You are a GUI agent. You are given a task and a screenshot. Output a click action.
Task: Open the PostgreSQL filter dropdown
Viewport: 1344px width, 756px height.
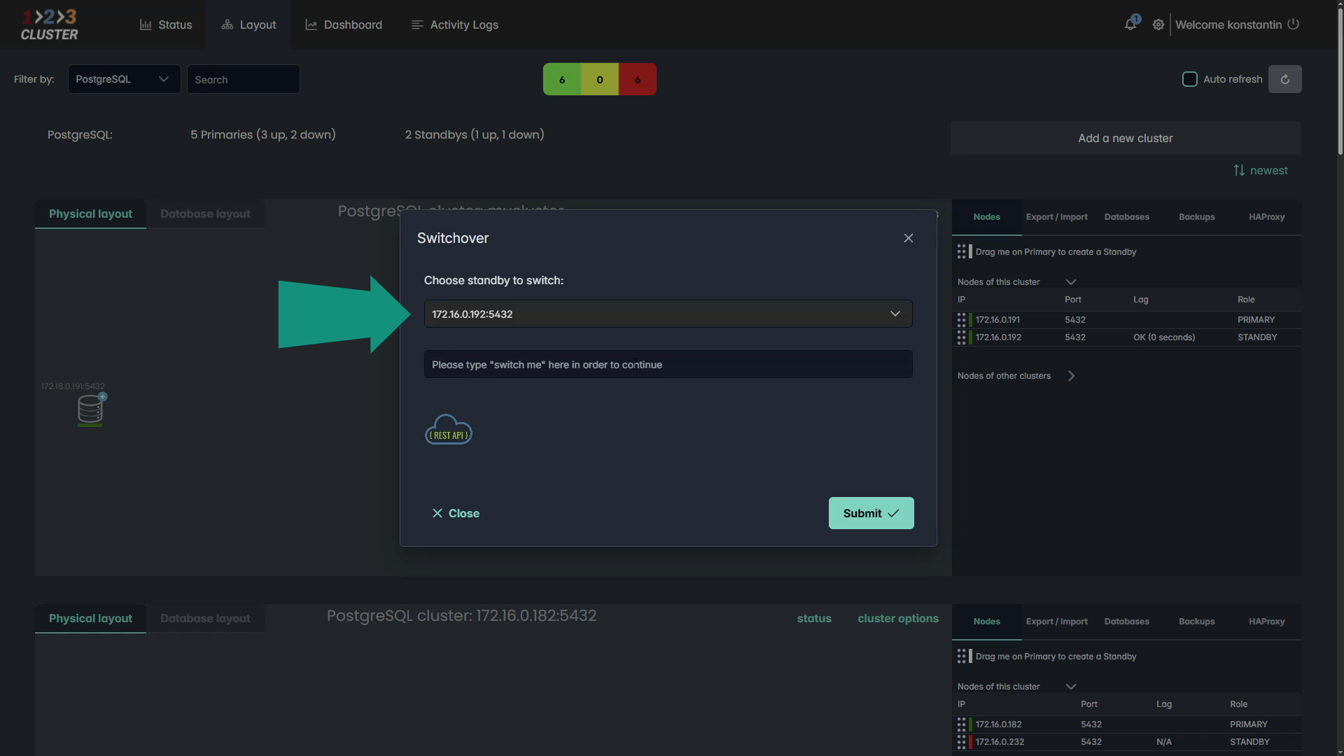click(124, 79)
